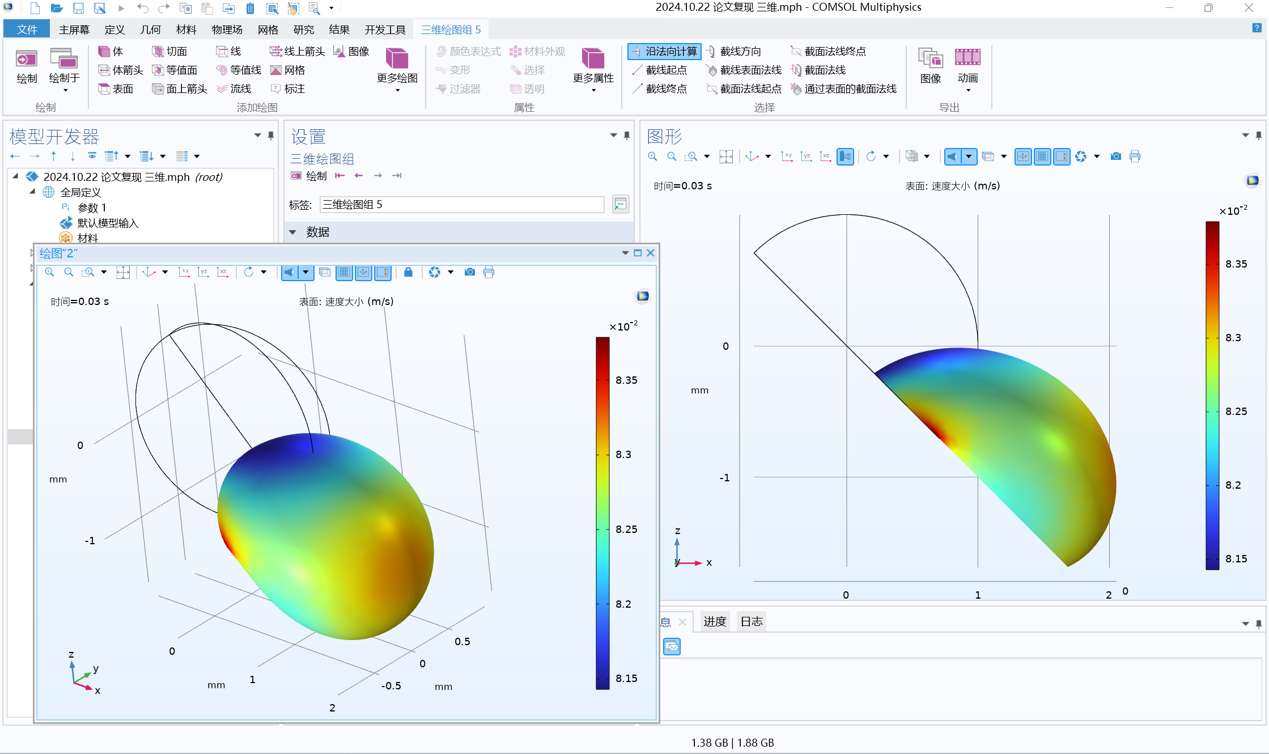Collapse the root model tree node
Viewport: 1269px width, 754px height.
pyautogui.click(x=15, y=176)
